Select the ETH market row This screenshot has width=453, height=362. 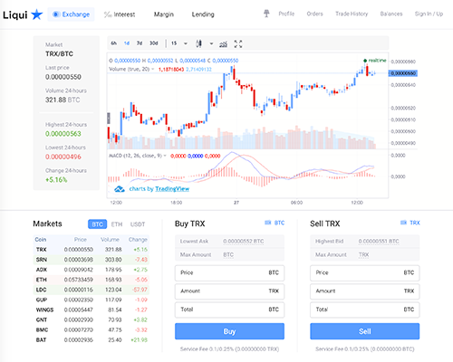92,280
